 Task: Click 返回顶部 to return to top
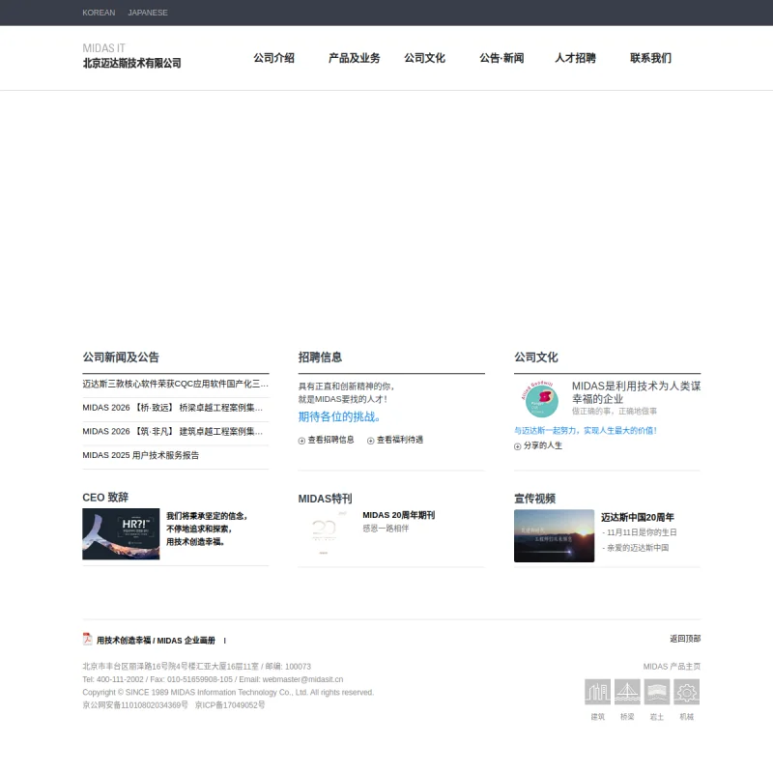click(685, 639)
